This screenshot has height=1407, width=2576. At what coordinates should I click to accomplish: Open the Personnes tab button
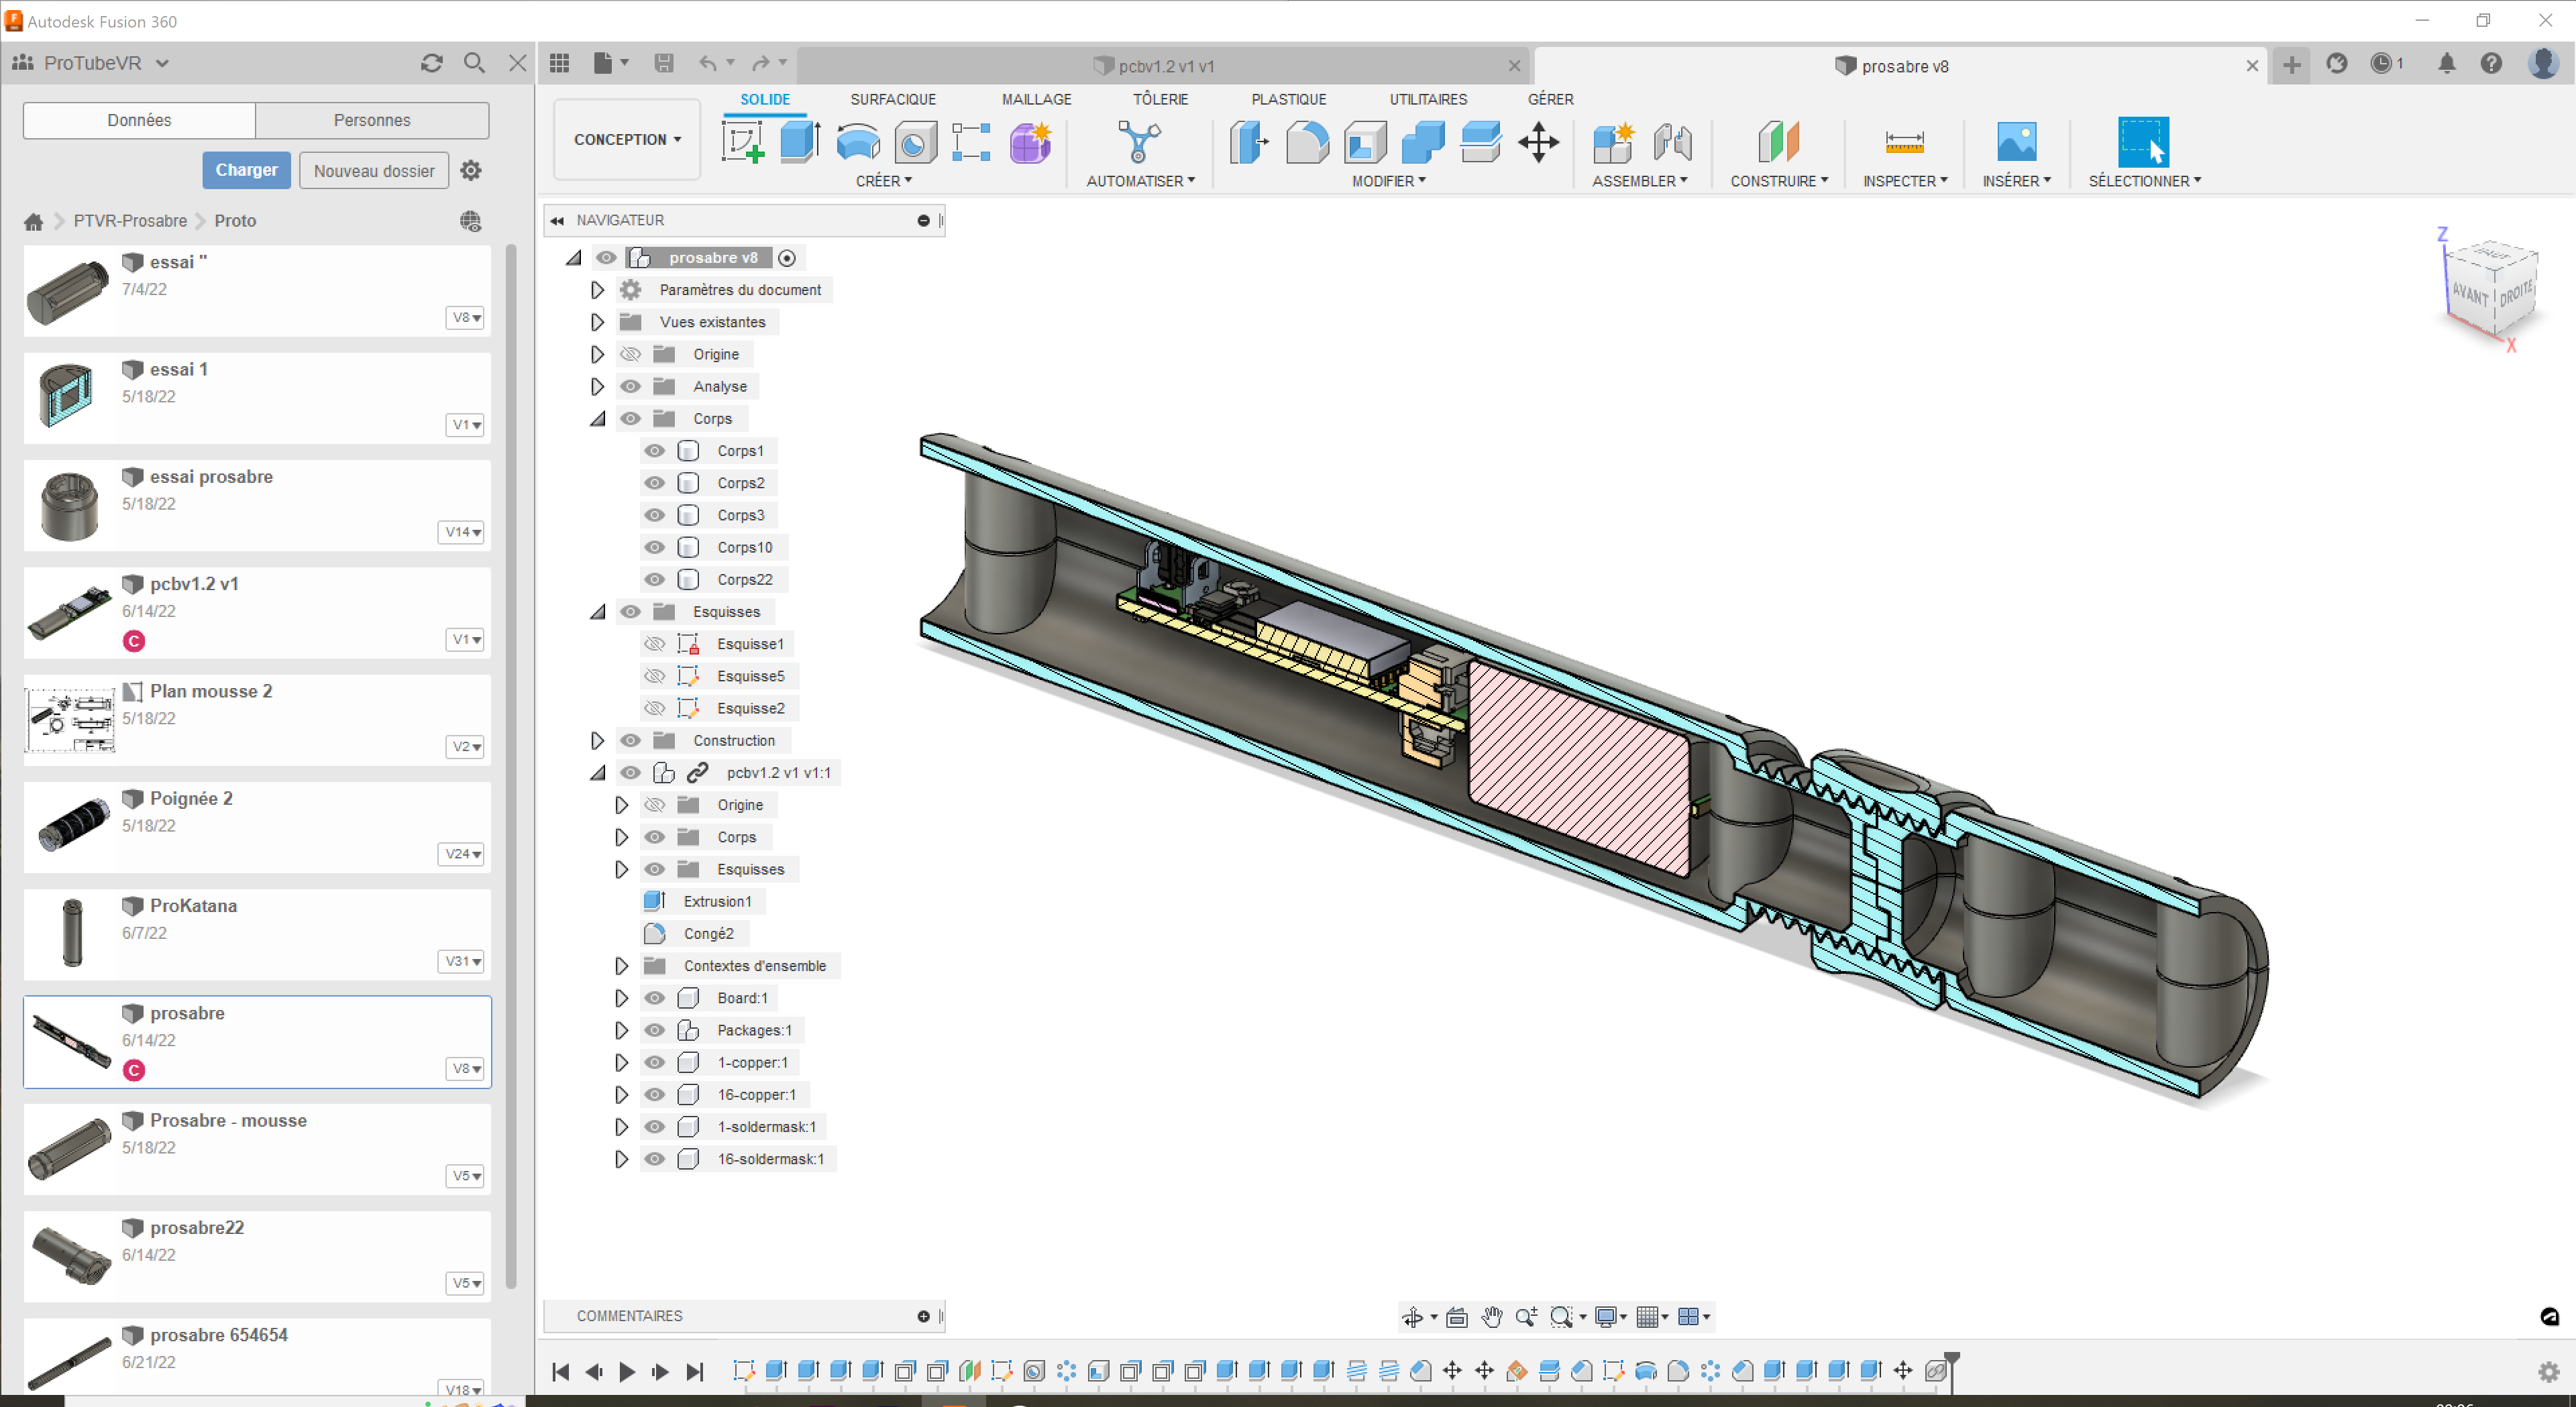pyautogui.click(x=372, y=120)
